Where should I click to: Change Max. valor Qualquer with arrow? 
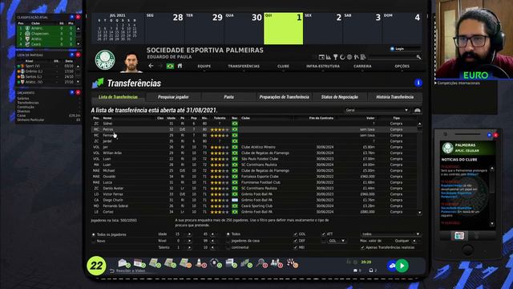click(414, 241)
